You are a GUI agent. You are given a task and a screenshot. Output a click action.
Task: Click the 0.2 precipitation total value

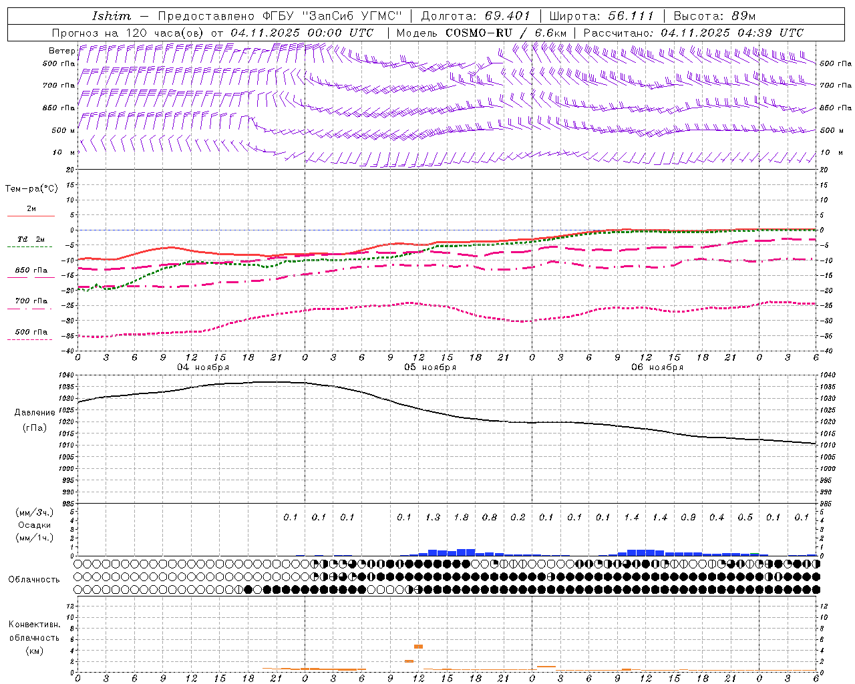518,518
